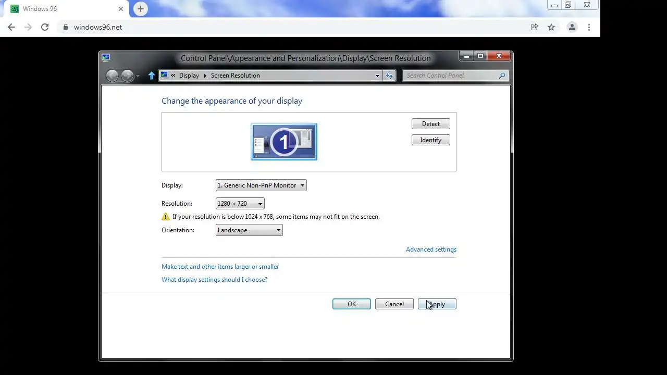Expand the address bar history dropdown arrow
The width and height of the screenshot is (667, 375).
tap(377, 76)
